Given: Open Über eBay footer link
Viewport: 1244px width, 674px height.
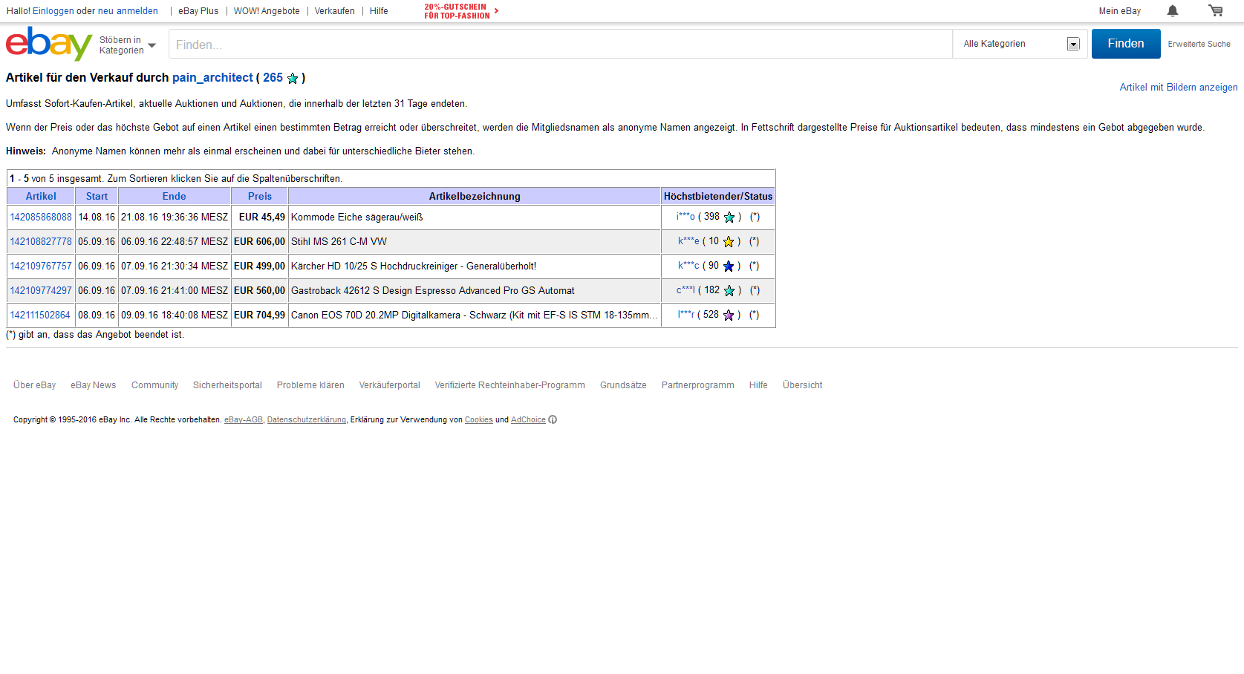Looking at the screenshot, I should (34, 385).
